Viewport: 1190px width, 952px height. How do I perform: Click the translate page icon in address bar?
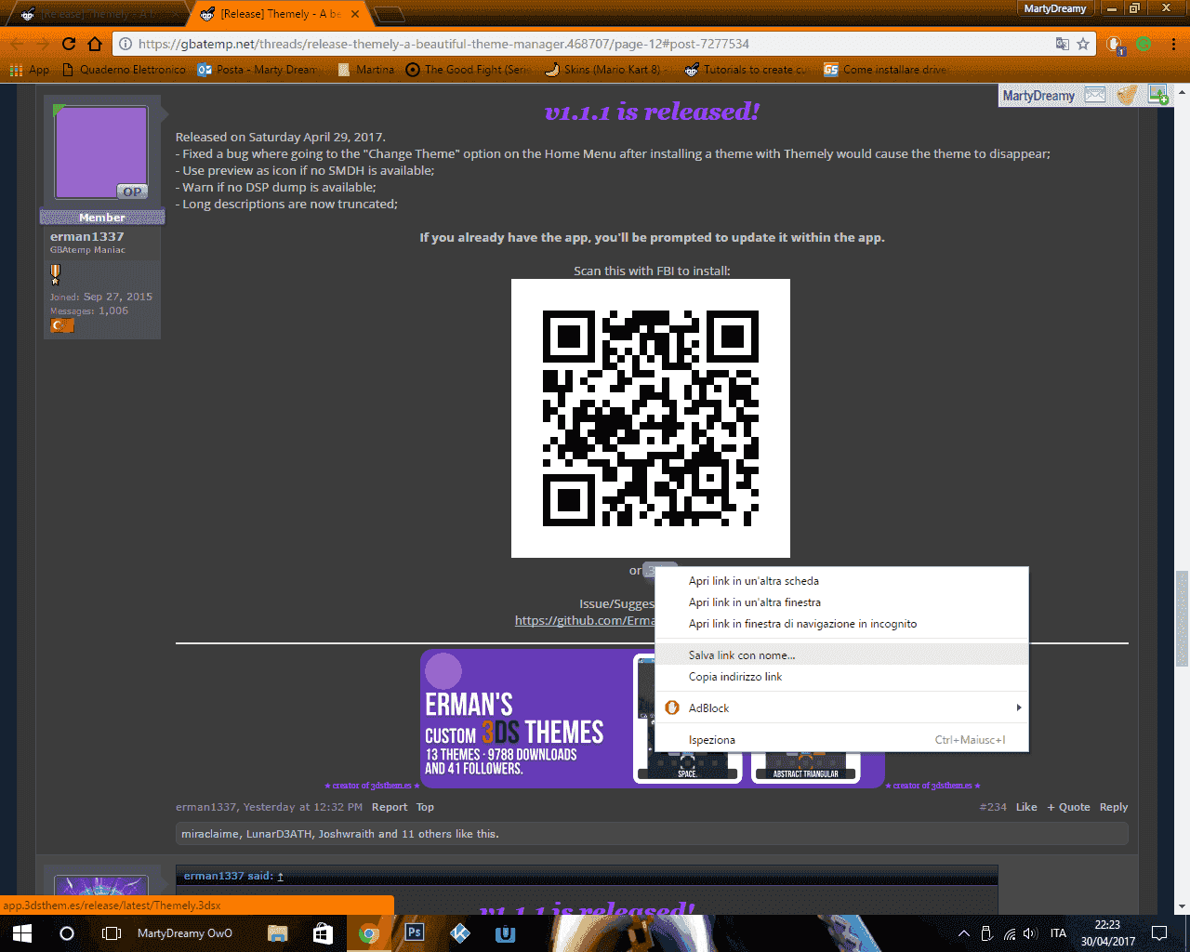(1063, 44)
